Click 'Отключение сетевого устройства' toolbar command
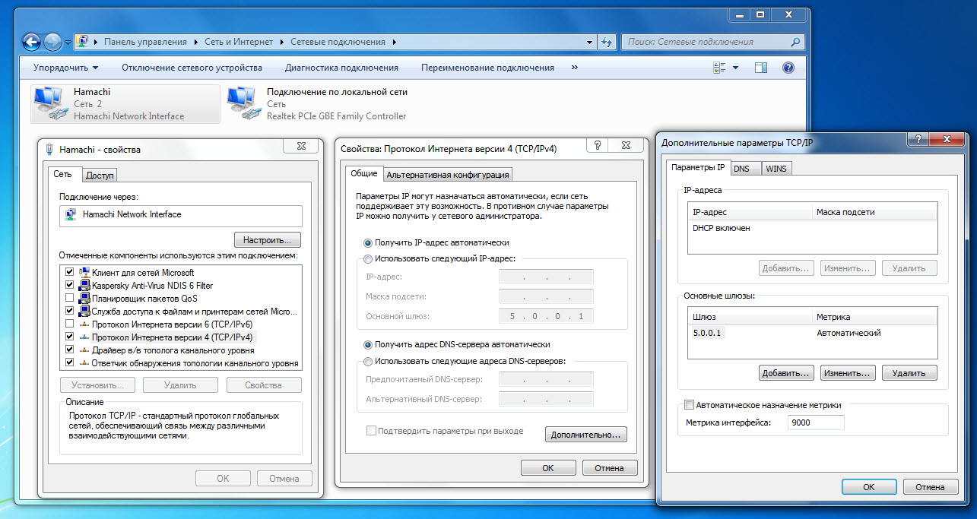 coord(192,68)
